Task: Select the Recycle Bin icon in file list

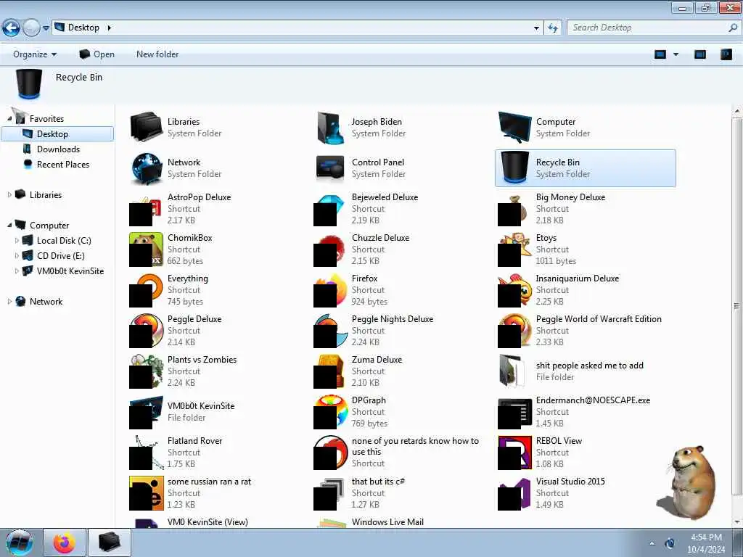Action: pos(514,168)
